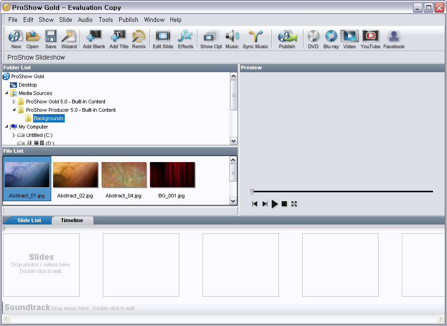Open the Publish menu
Viewport: 447px width, 326px height.
129,20
